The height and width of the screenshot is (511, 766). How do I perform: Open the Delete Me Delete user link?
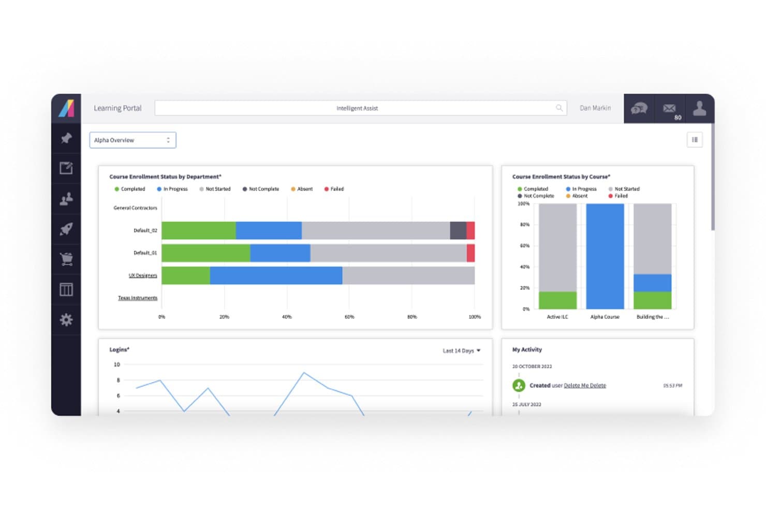tap(585, 385)
